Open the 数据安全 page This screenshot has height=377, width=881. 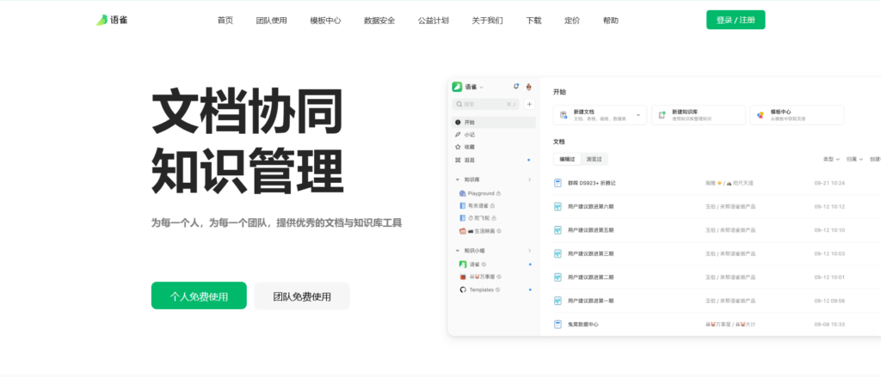[379, 21]
